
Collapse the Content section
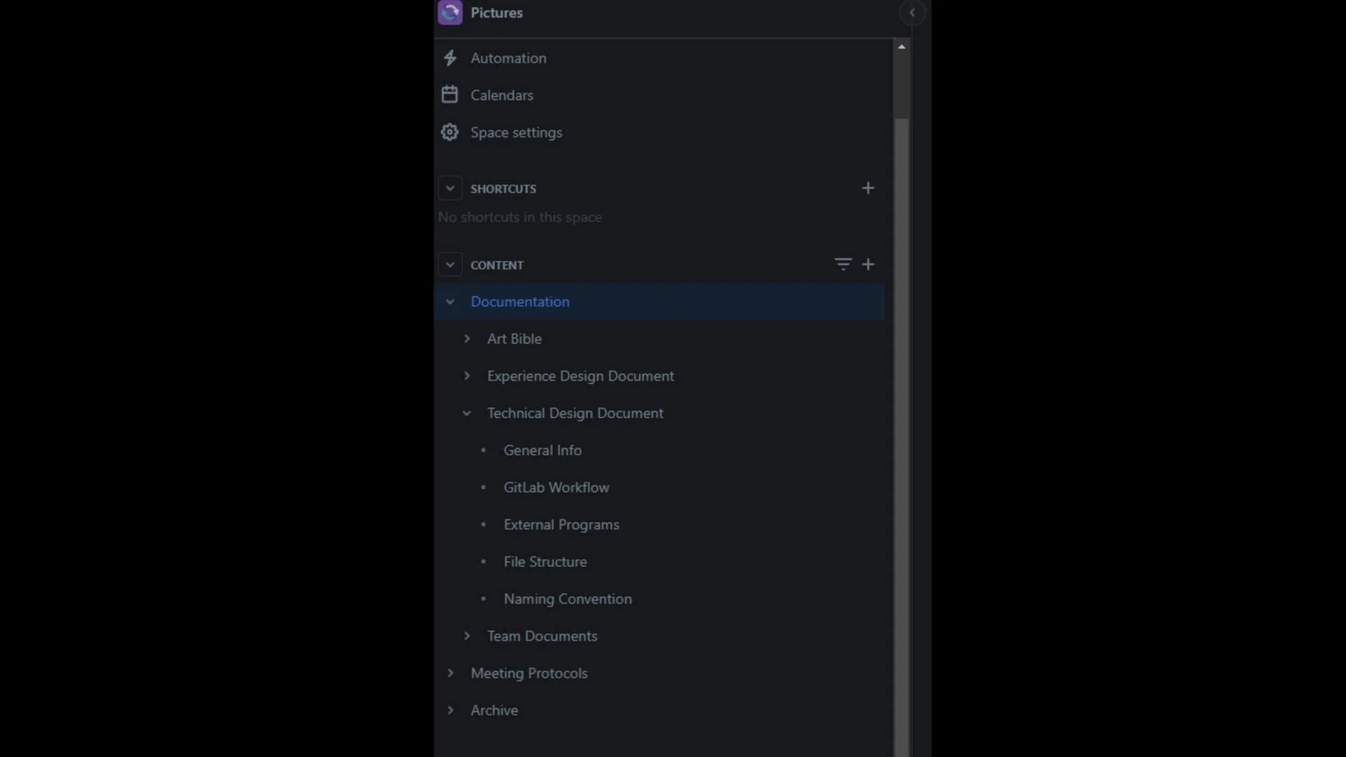450,265
